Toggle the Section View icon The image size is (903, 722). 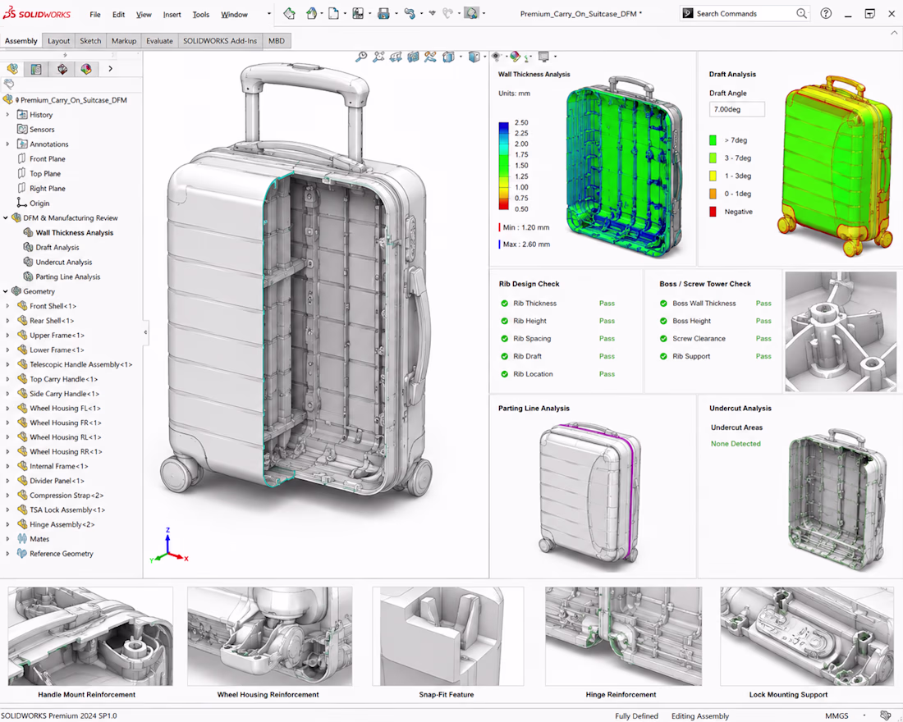pyautogui.click(x=413, y=57)
